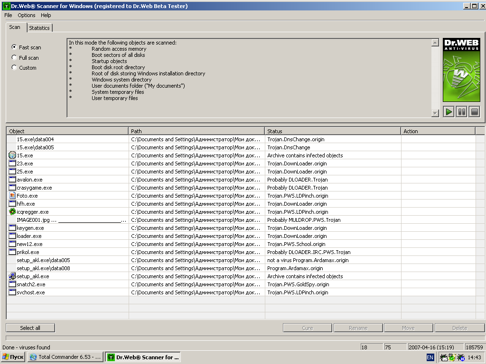Image resolution: width=486 pixels, height=364 pixels.
Task: Click the snatch2.exe file icon
Action: pyautogui.click(x=12, y=284)
